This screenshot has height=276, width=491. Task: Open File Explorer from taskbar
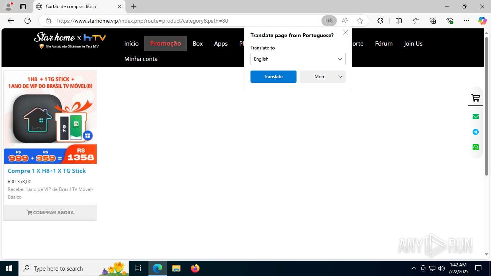point(176,268)
